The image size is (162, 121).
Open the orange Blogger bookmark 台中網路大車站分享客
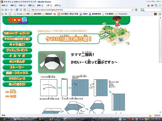click(68, 14)
